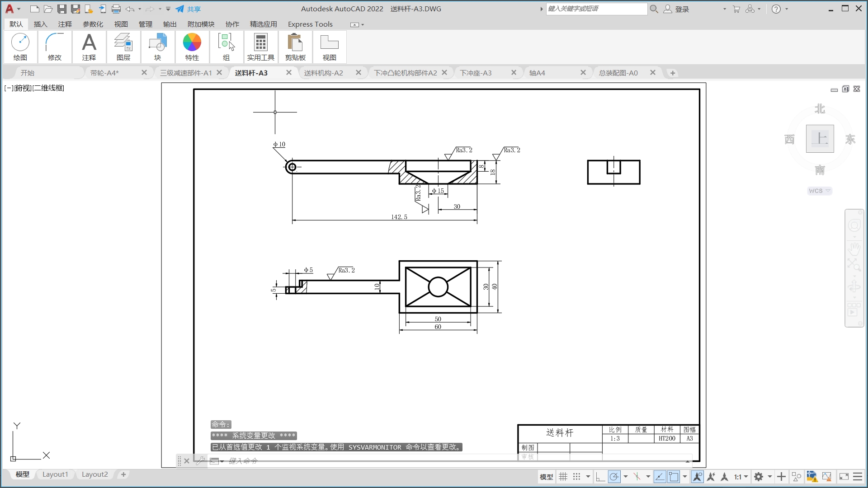Open the 特性 properties color wheel

192,43
